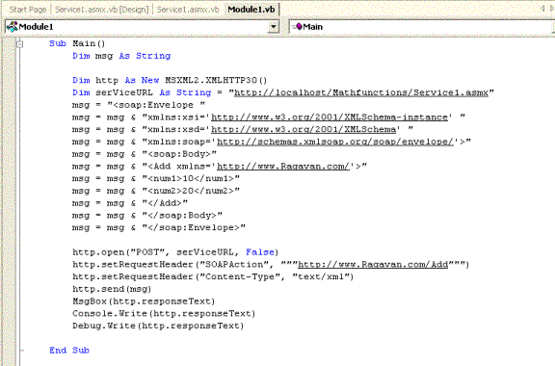Click the http.open("POST") line
This screenshot has width=555, height=366.
pyautogui.click(x=175, y=252)
